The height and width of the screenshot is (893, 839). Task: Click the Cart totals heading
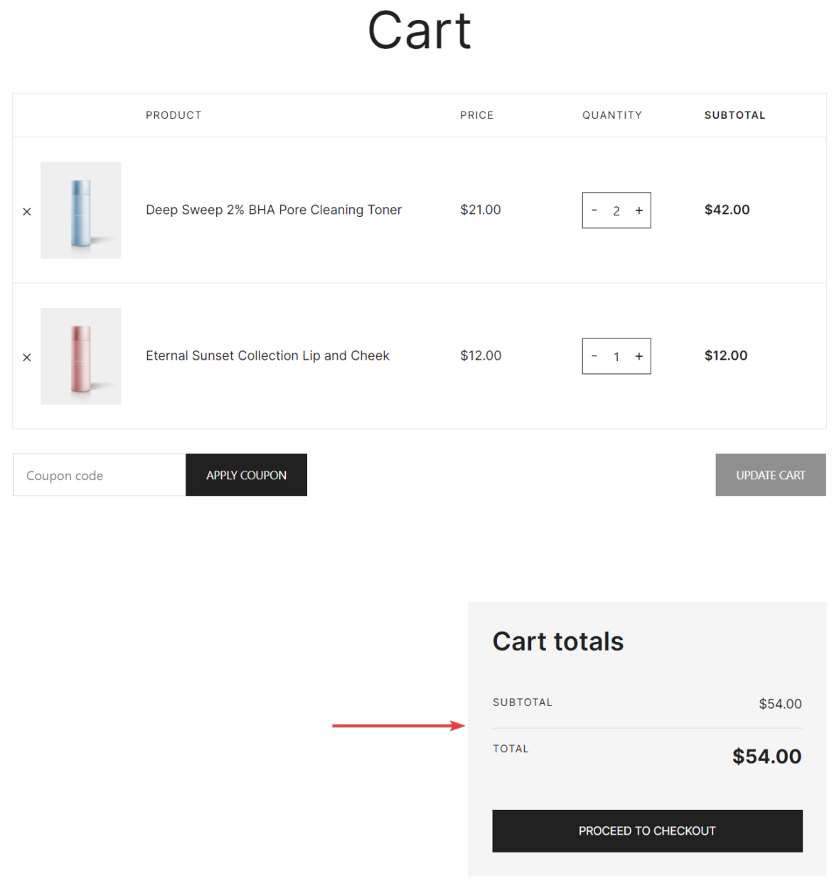[x=557, y=641]
